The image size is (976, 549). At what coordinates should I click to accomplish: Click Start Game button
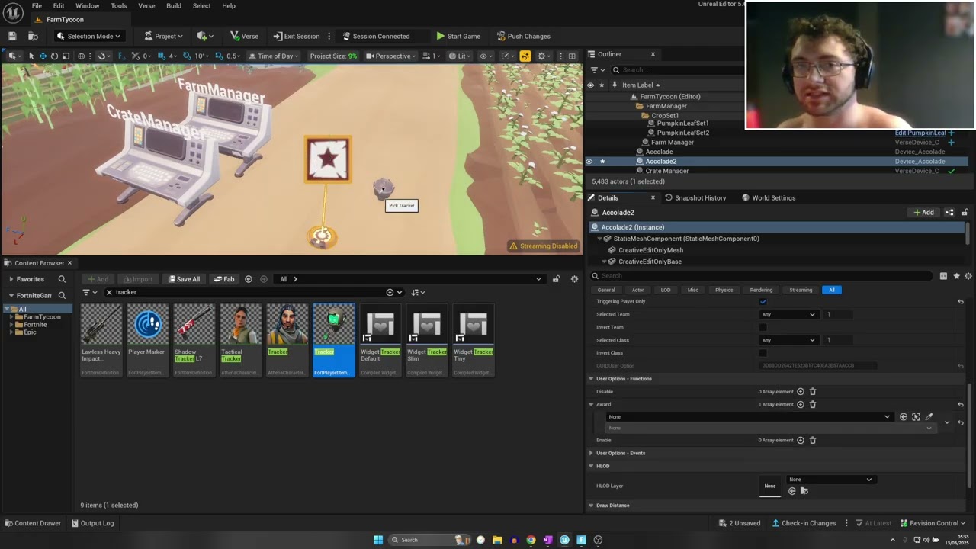[458, 36]
